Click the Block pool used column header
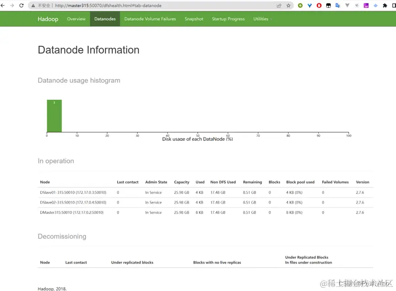Viewport: 396px width, 291px height. 300,182
